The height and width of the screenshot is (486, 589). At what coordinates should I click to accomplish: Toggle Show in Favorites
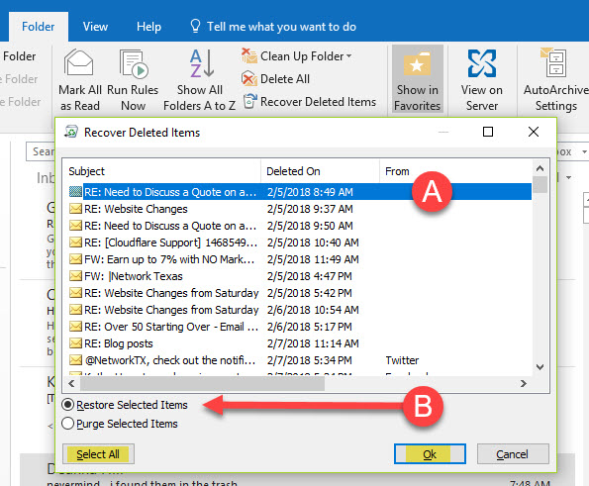click(418, 79)
